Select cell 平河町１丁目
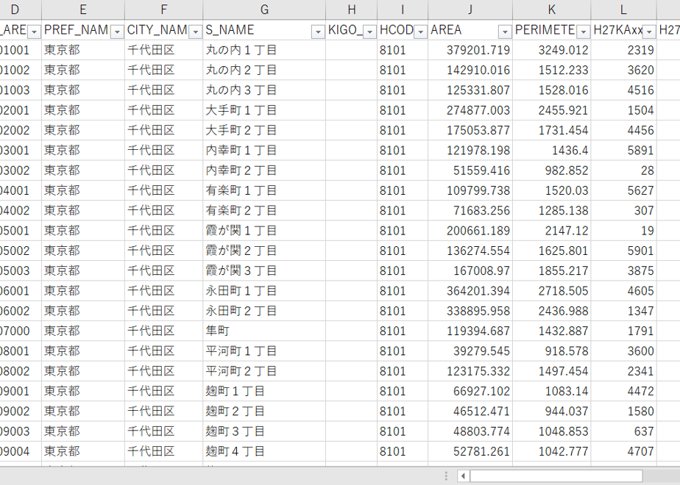This screenshot has width=680, height=485. click(x=264, y=351)
